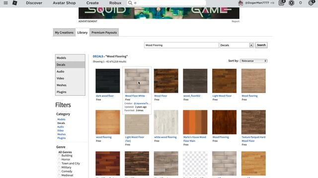Open the Wood Floor White title link
318x178 pixels.
tap(135, 96)
